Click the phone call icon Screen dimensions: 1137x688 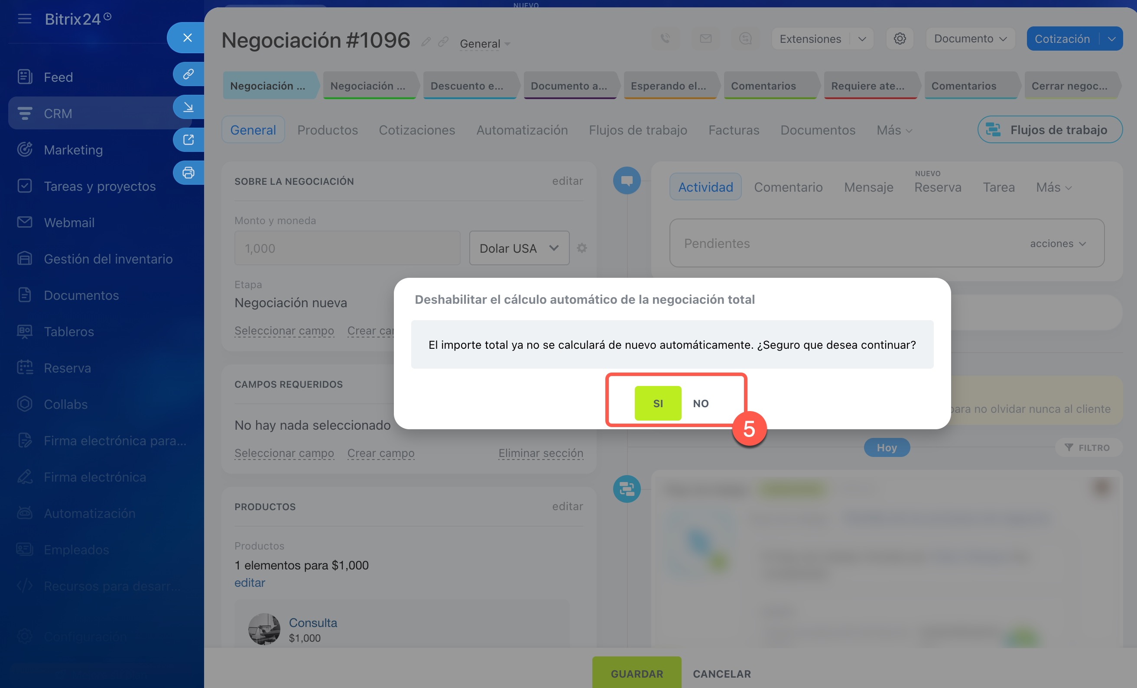[665, 39]
